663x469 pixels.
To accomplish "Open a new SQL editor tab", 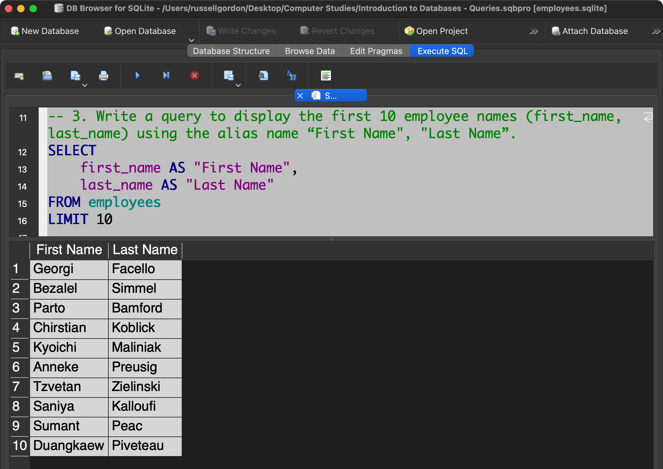I will [x=19, y=76].
